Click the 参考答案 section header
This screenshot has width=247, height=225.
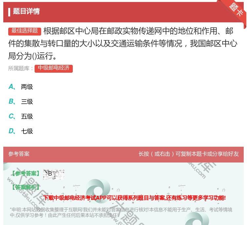pyautogui.click(x=19, y=154)
